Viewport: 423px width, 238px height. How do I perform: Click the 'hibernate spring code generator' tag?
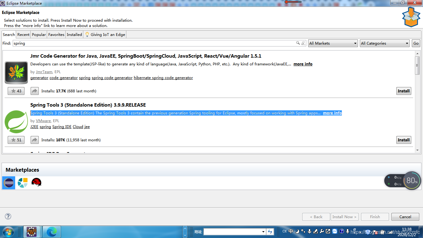(x=163, y=78)
